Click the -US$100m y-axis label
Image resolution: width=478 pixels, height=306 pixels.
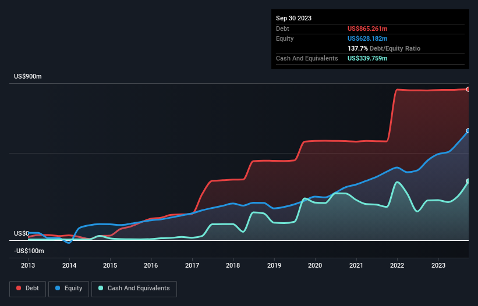point(29,251)
